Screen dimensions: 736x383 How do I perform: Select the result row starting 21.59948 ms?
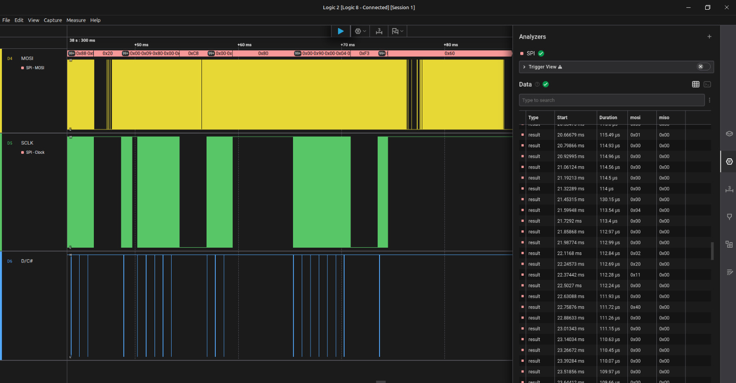(615, 210)
